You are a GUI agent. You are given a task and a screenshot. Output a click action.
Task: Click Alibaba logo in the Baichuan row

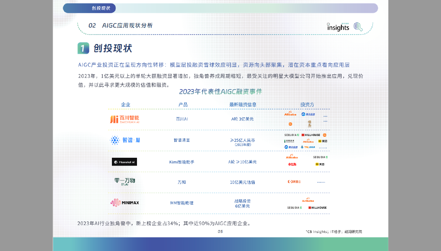290,114
